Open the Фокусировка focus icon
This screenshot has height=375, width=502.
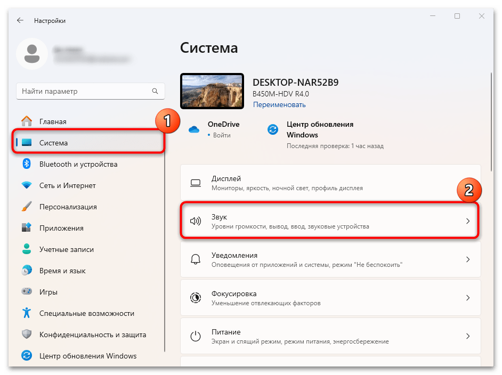click(x=195, y=297)
